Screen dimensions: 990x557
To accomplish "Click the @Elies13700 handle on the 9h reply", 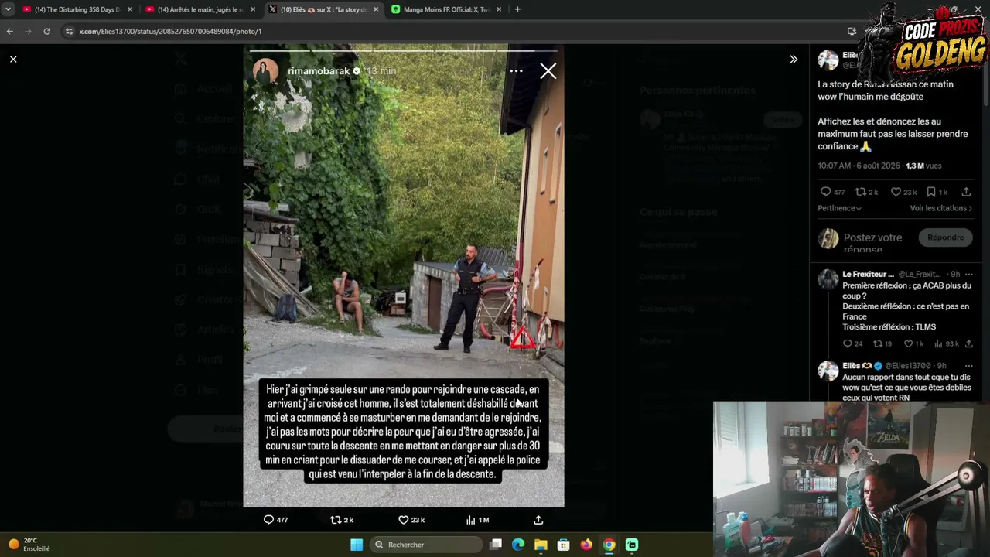I will coord(908,365).
